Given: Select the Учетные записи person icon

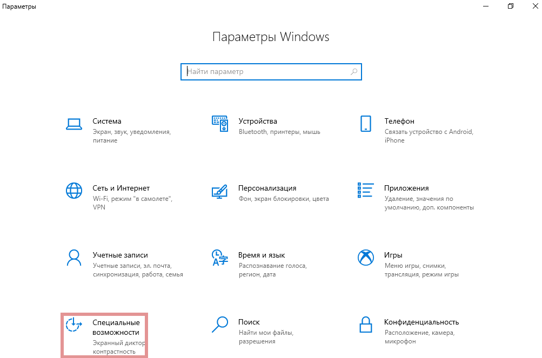Looking at the screenshot, I should click(74, 258).
